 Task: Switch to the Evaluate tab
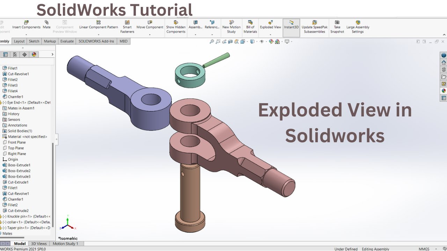(67, 41)
